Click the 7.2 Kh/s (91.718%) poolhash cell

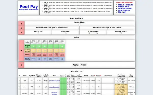(x=121, y=85)
